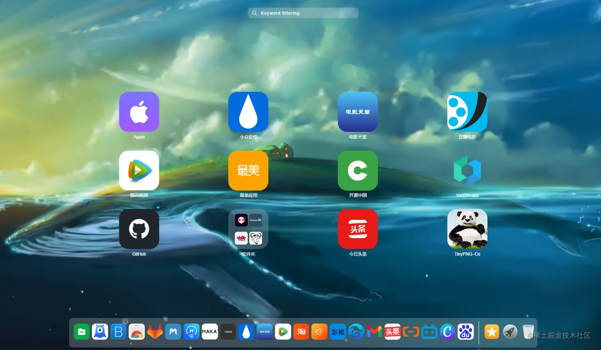The height and width of the screenshot is (350, 601).
Task: Open the blue swirl wave dock icon
Action: [x=356, y=332]
